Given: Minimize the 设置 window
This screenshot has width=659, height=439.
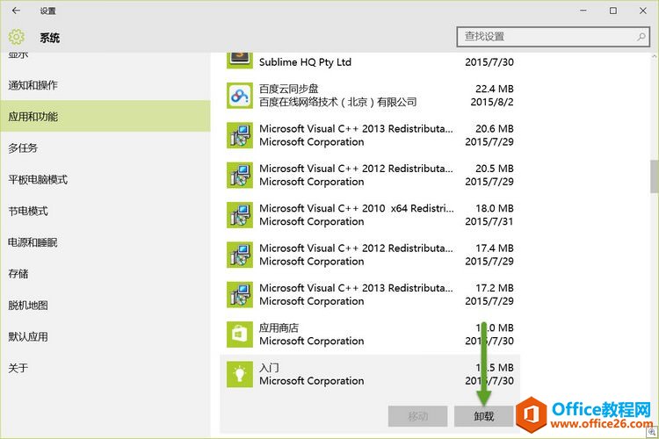Looking at the screenshot, I should [x=583, y=11].
